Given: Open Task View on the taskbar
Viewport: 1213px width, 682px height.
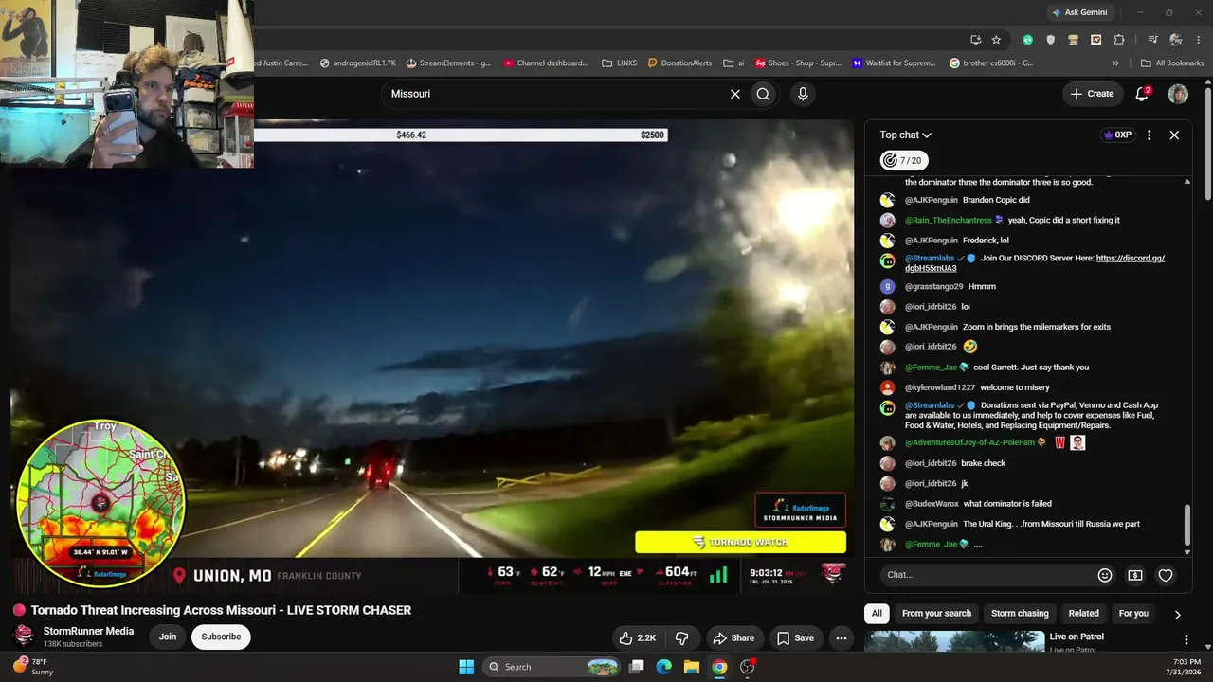Looking at the screenshot, I should coord(637,667).
